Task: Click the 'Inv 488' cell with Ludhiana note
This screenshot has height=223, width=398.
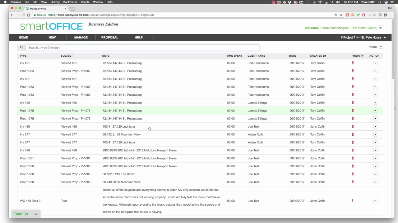Action: tap(25, 126)
